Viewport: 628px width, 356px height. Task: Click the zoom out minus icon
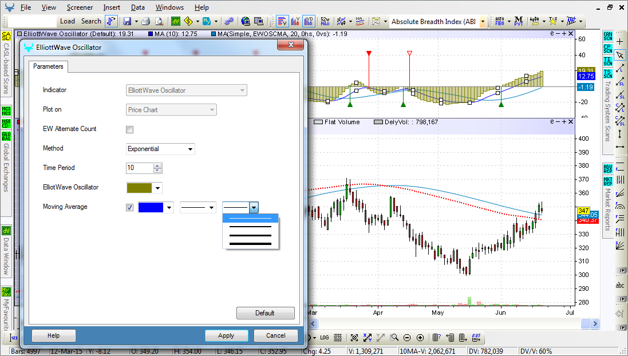[407, 338]
